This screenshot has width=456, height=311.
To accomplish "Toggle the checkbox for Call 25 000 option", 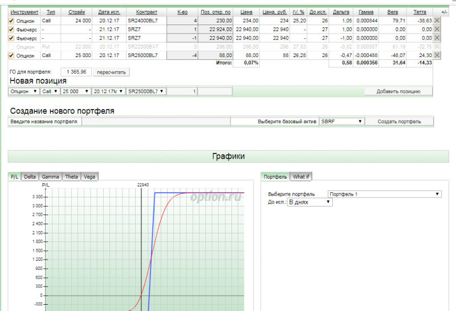I will [x=11, y=55].
